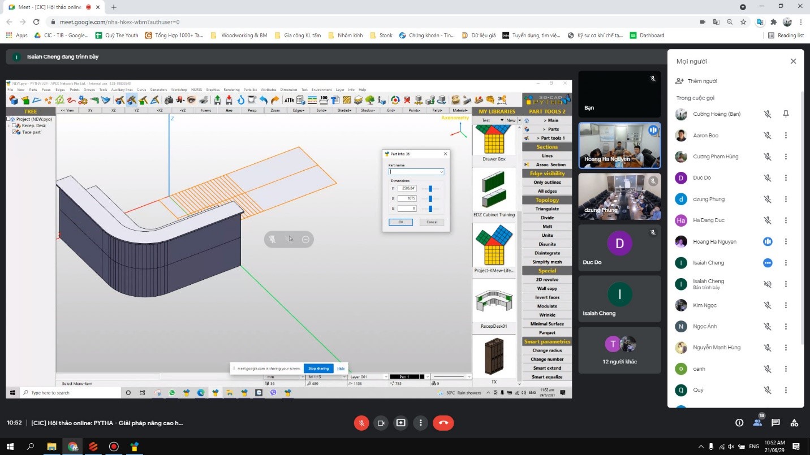This screenshot has width=810, height=455.
Task: Toggle the microphone mute button
Action: pyautogui.click(x=361, y=423)
